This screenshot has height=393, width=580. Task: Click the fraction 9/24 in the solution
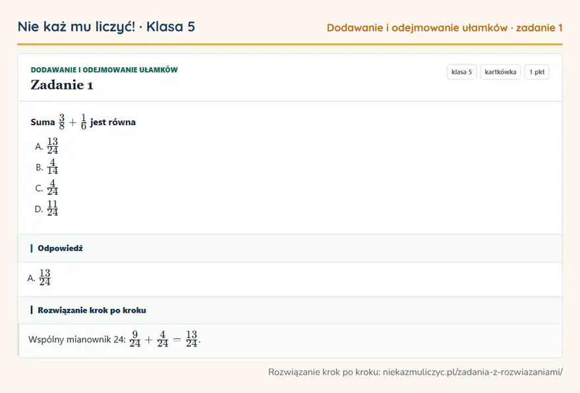click(x=135, y=339)
